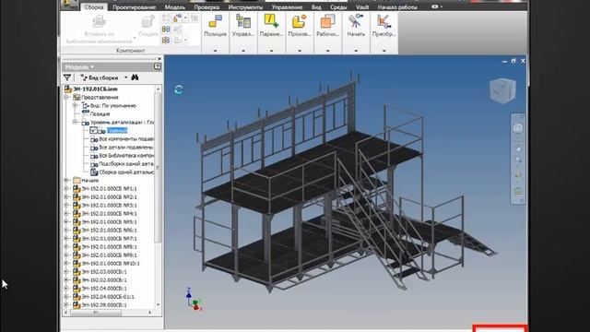
Task: Open the Управл... ribbon panel icon
Action: point(243,21)
